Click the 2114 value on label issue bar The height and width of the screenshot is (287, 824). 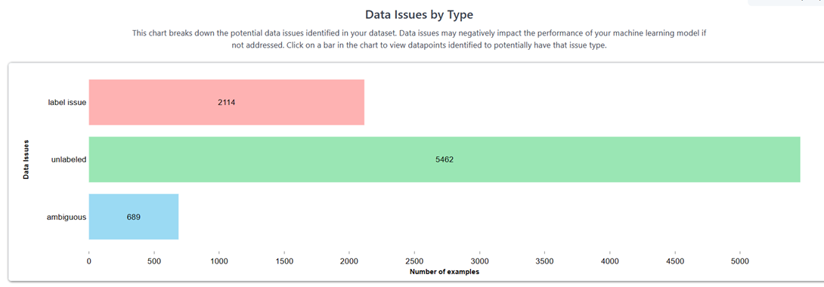(227, 103)
